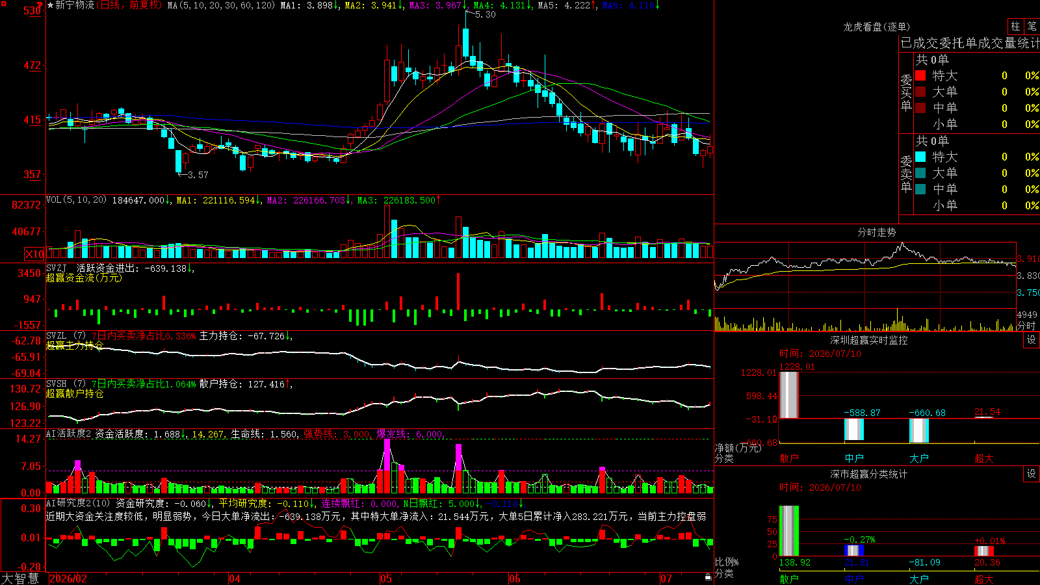
Task: Click the 3.57 low price marker
Action: [x=198, y=175]
